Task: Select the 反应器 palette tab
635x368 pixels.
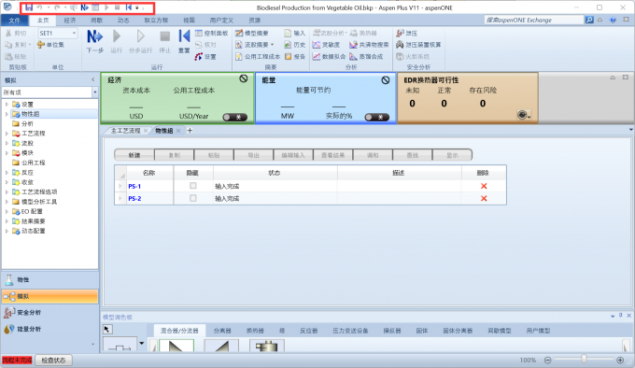Action: (x=308, y=331)
